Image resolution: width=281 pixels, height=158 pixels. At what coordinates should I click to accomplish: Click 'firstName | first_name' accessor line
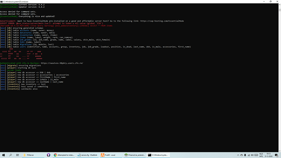33,77
